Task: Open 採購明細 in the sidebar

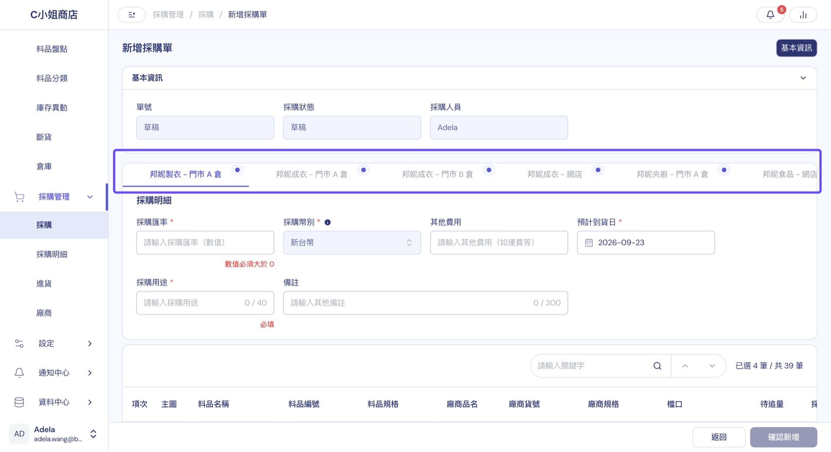Action: [x=52, y=255]
